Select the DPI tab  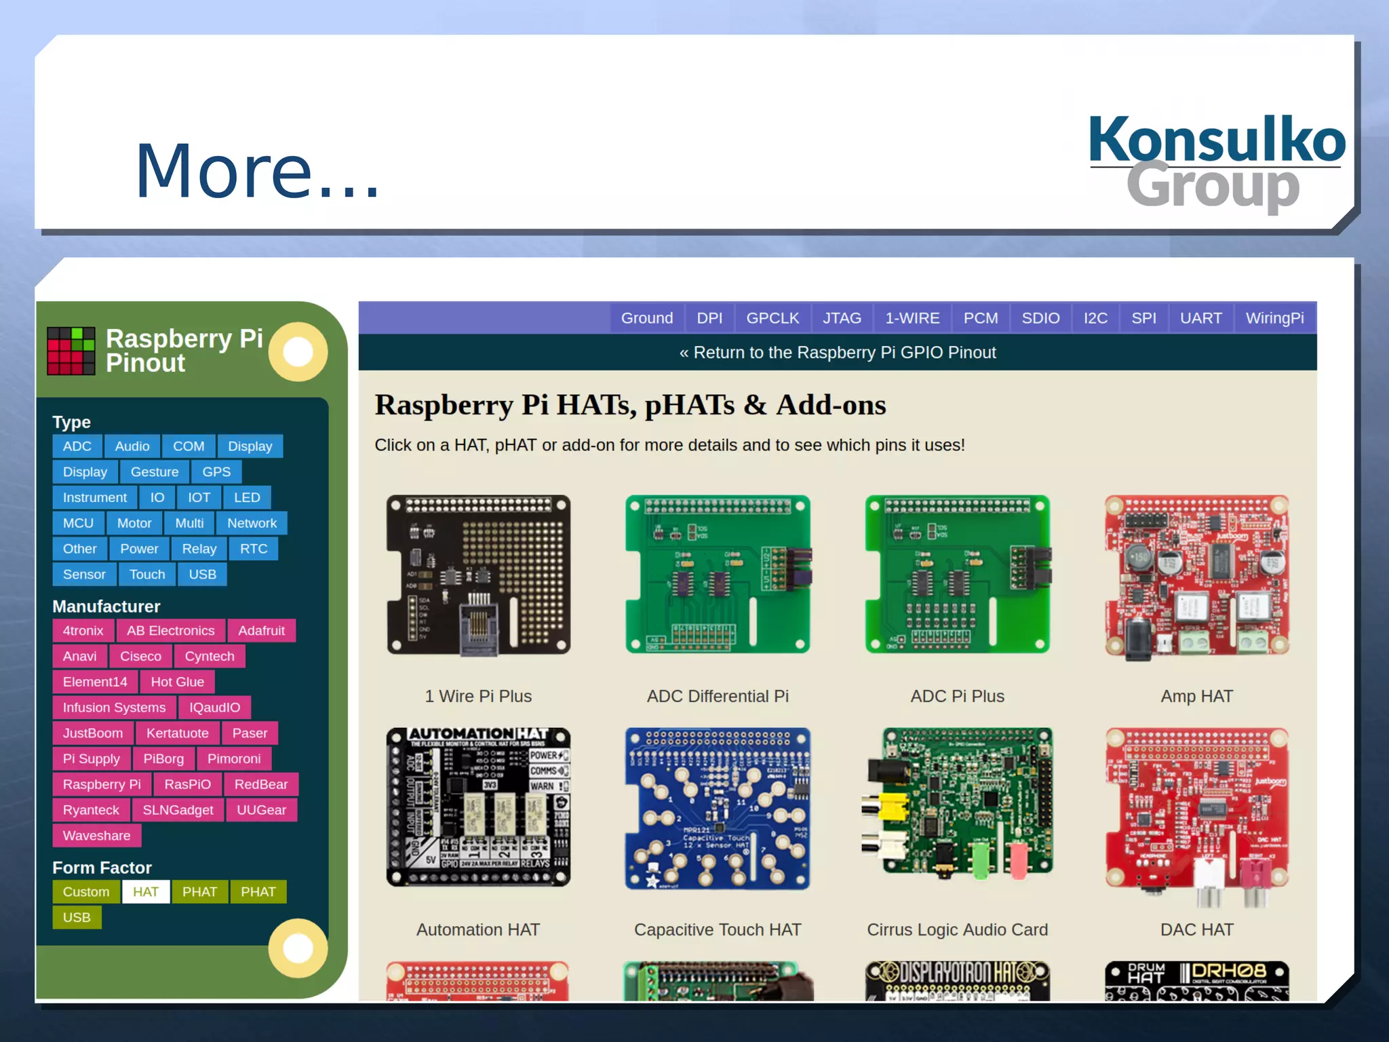709,318
